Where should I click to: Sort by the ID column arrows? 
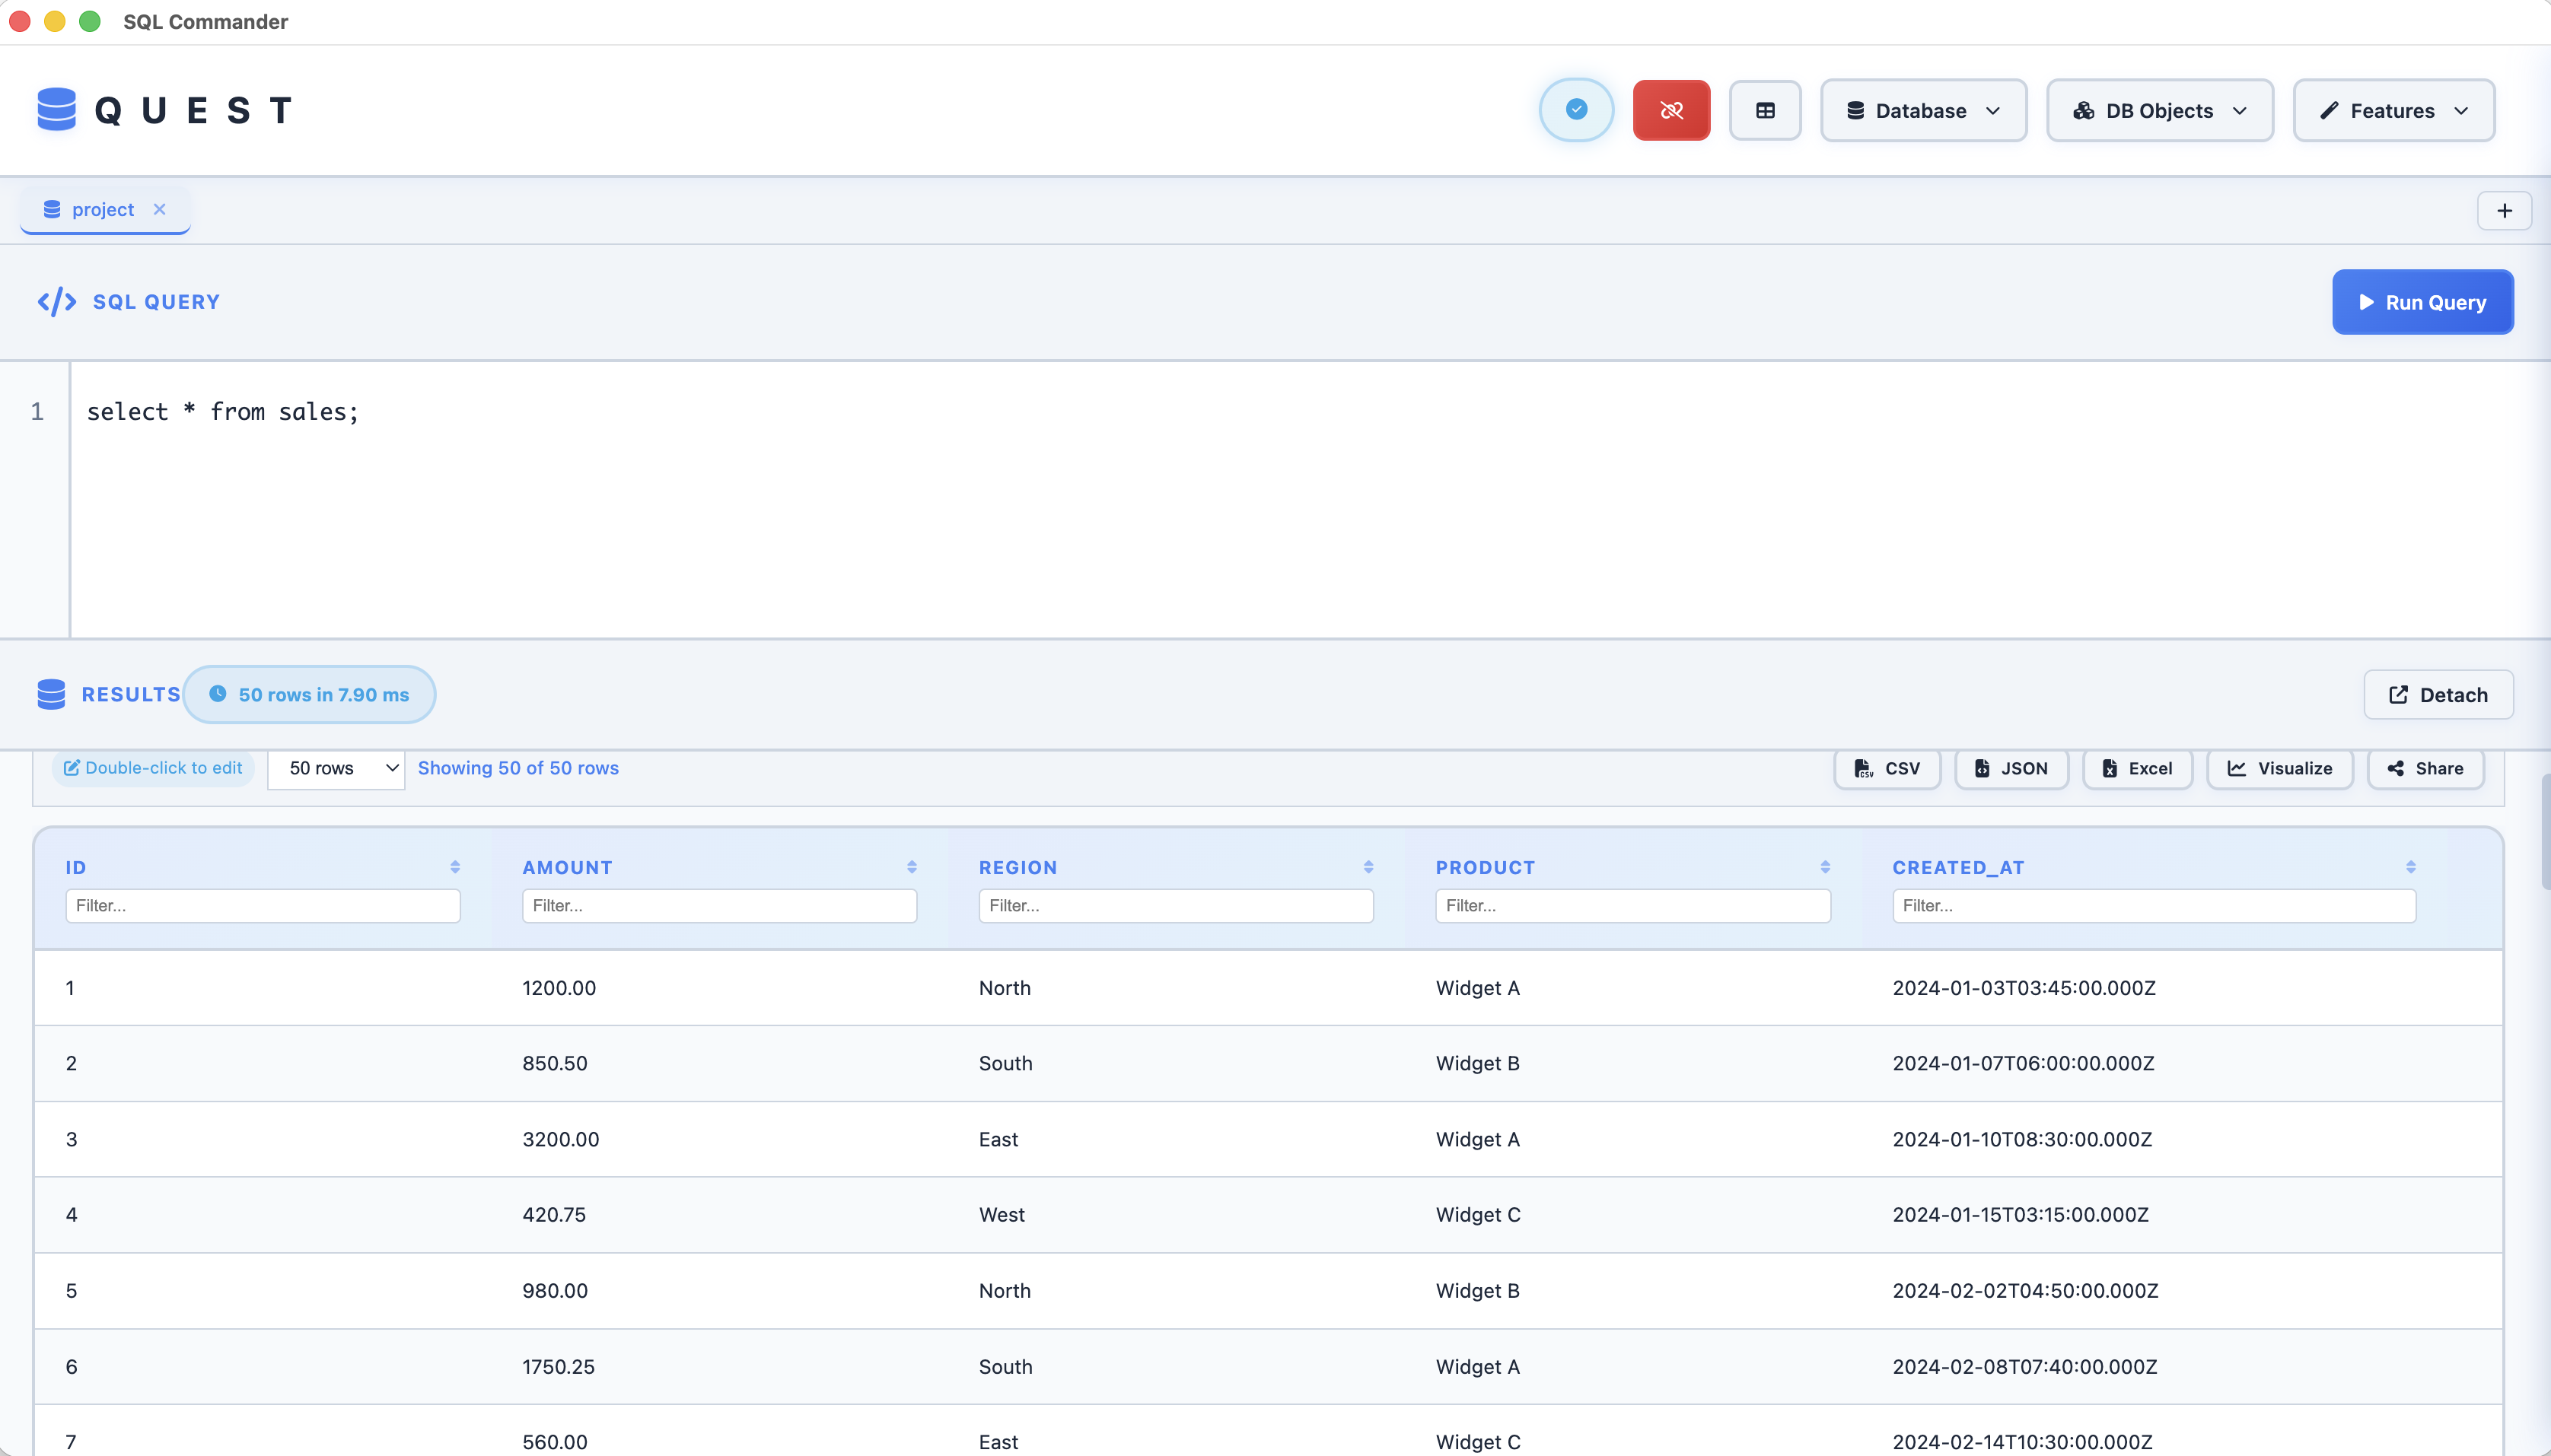(455, 867)
